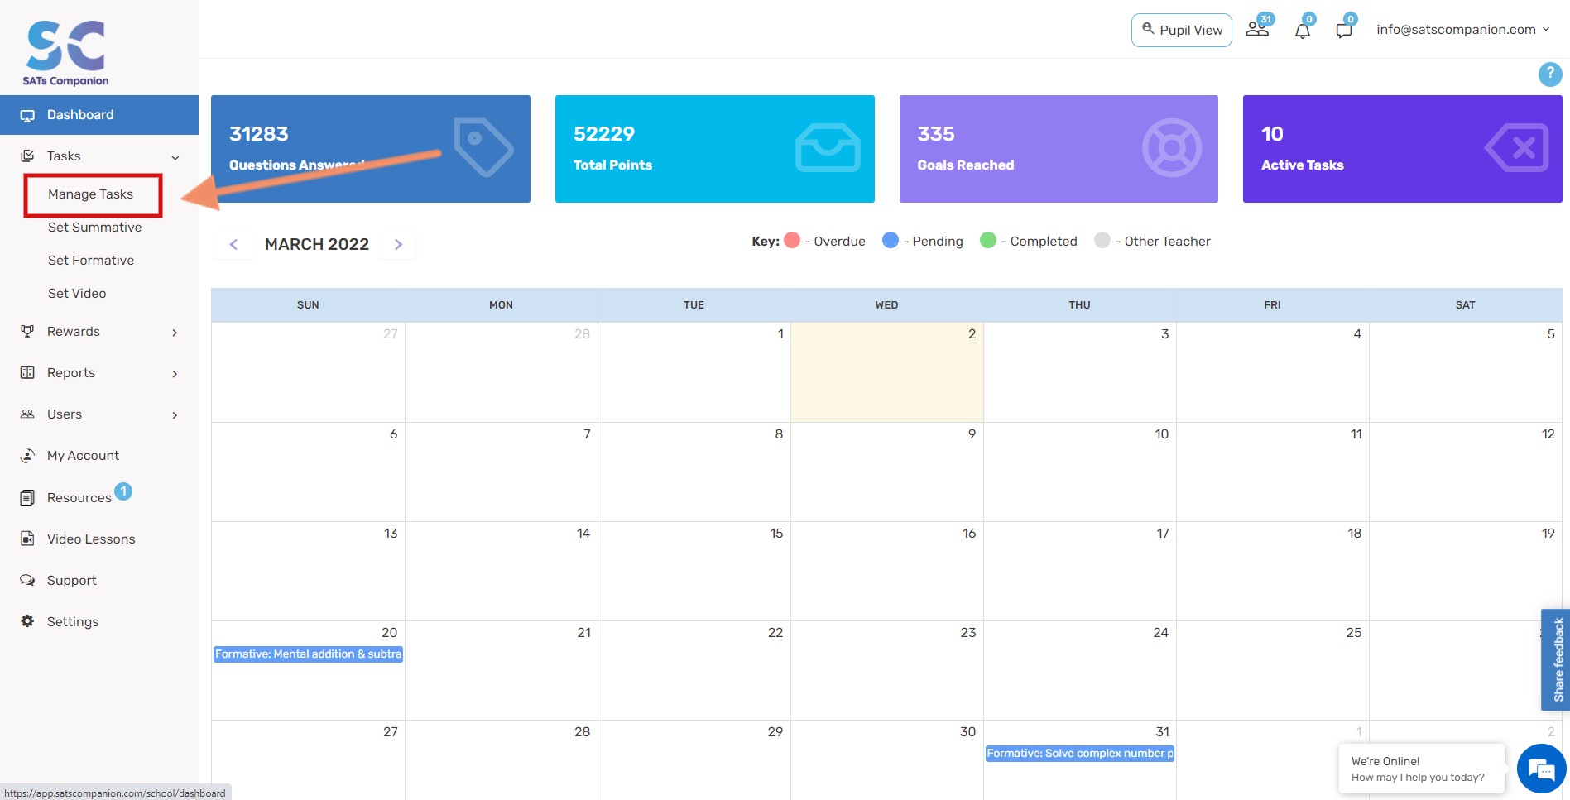Expand the Users submenu arrow

click(175, 415)
